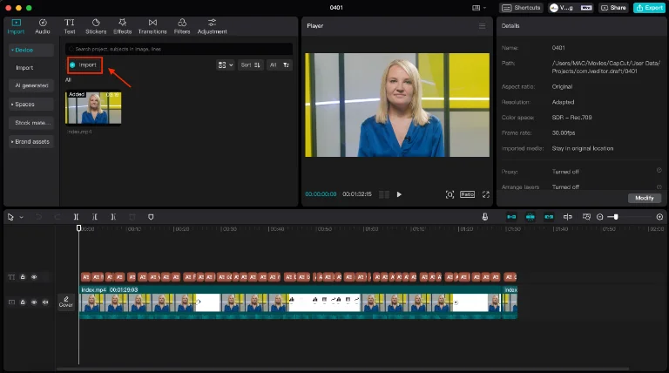Select the index.mp4 media thumbnail
This screenshot has width=669, height=373.
click(93, 107)
